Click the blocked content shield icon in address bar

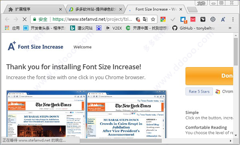pyautogui.click(x=138, y=19)
